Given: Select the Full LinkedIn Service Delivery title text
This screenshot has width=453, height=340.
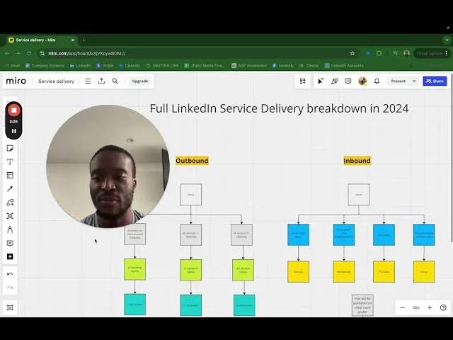Looking at the screenshot, I should point(279,108).
